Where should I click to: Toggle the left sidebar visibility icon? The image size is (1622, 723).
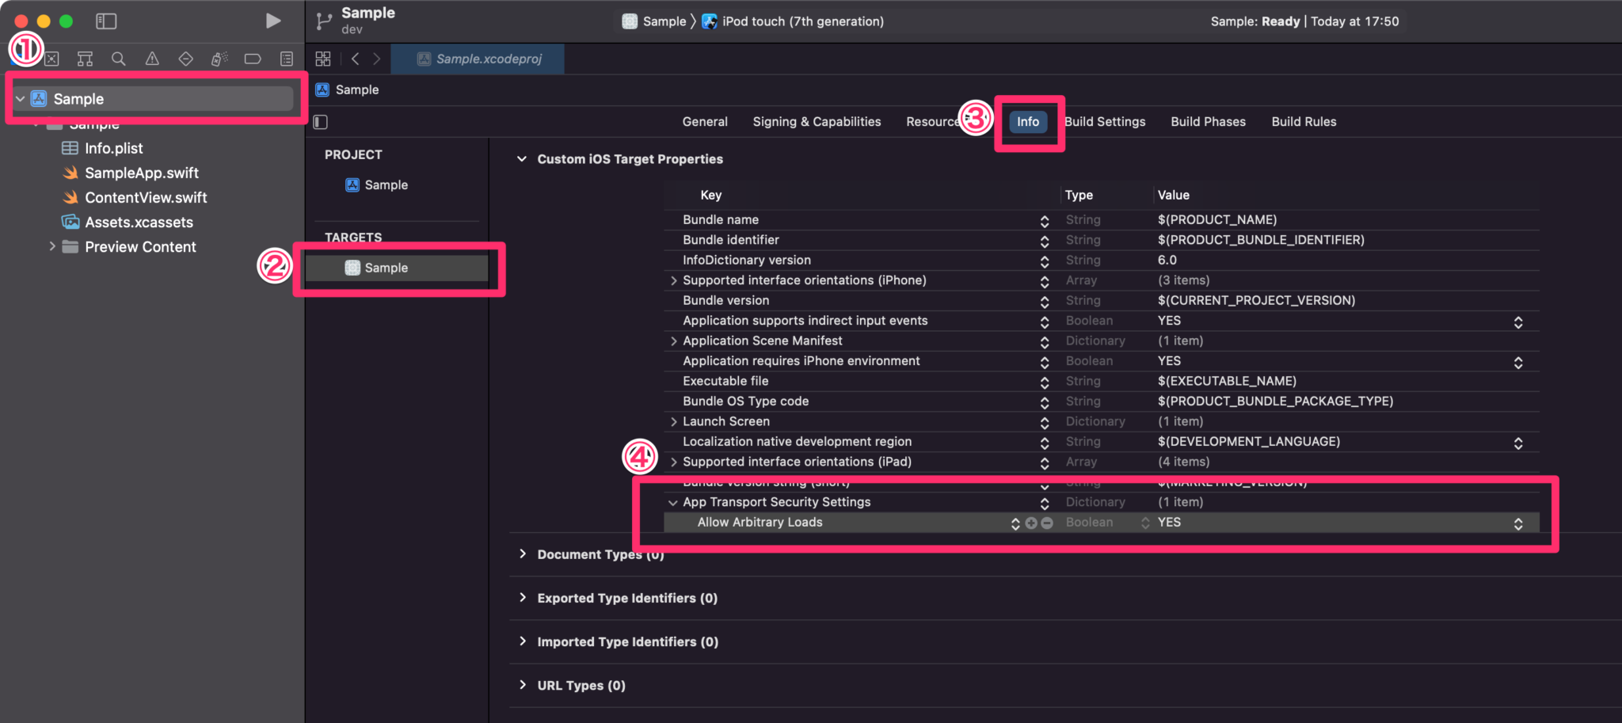point(106,21)
